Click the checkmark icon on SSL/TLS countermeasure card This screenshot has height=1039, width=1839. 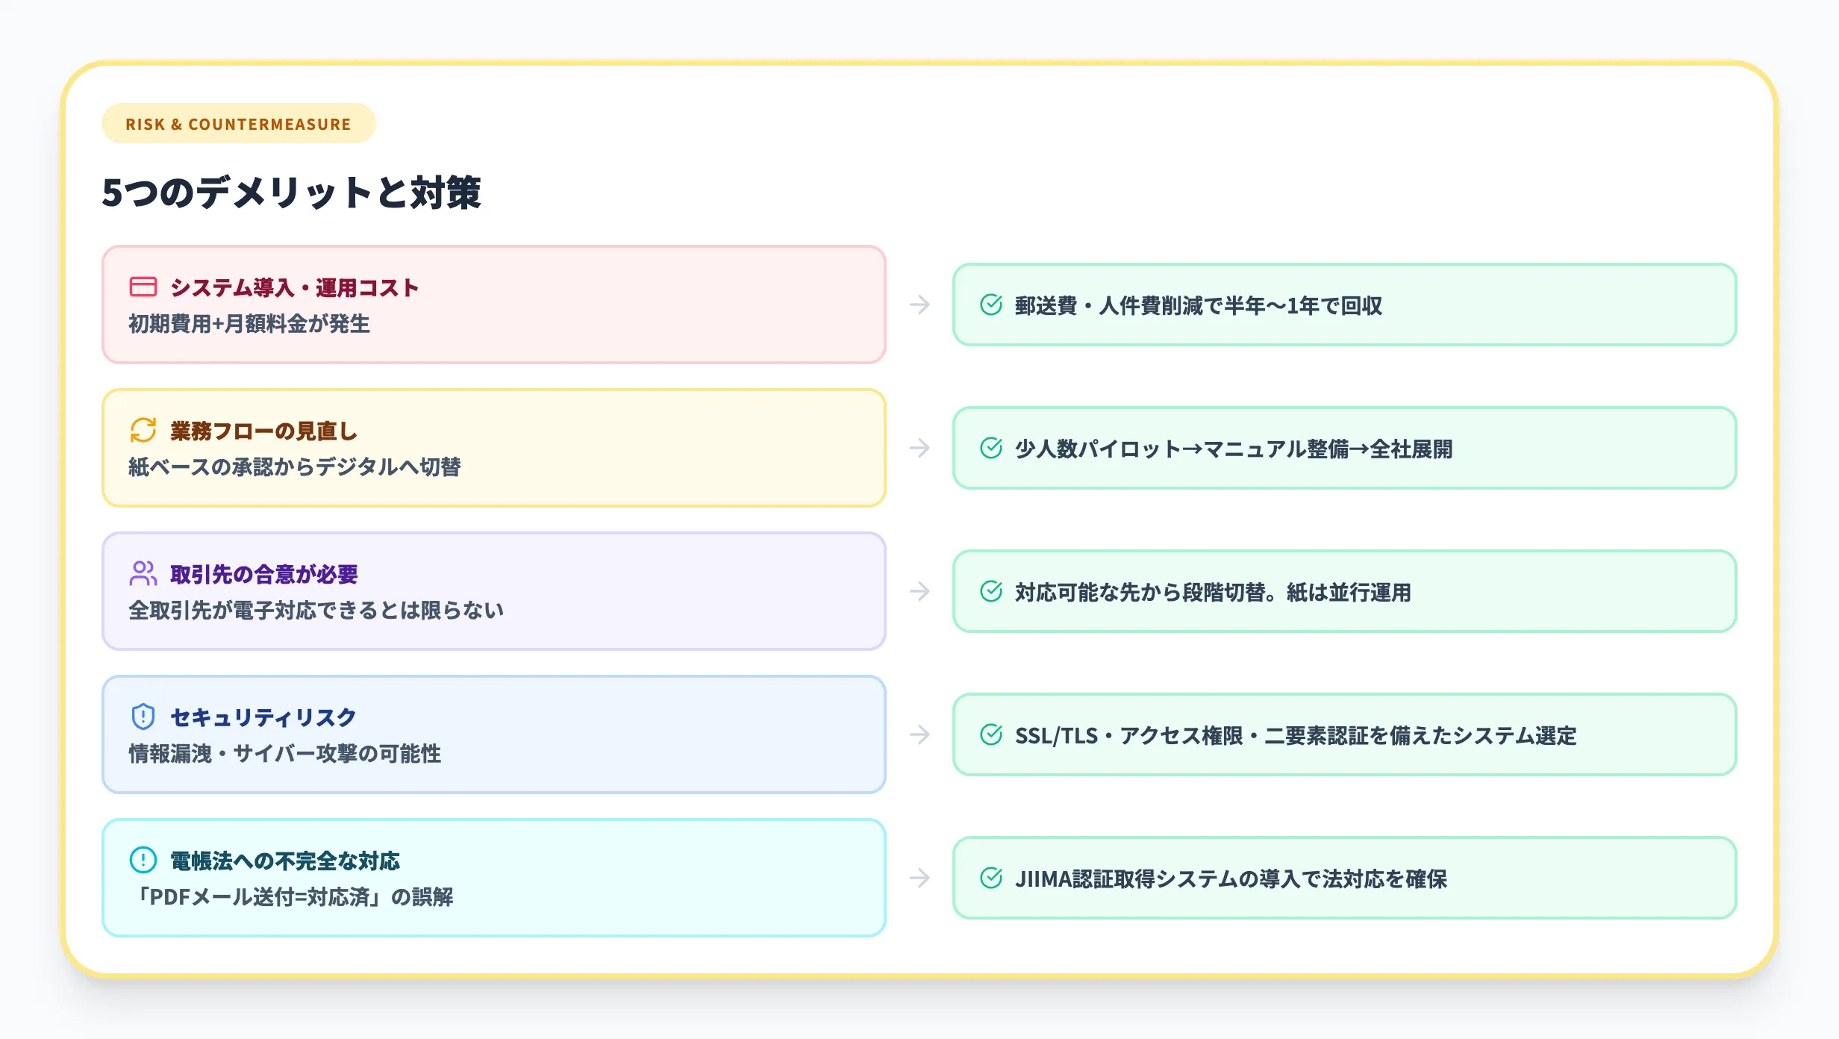pyautogui.click(x=990, y=735)
